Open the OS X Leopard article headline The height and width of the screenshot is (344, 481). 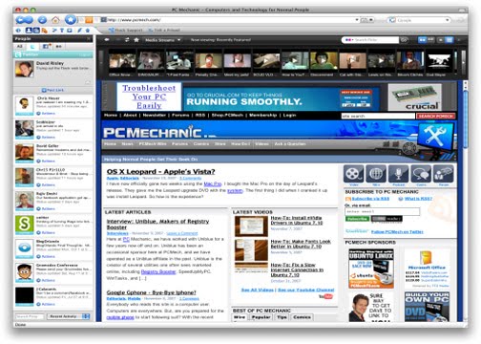pos(160,171)
